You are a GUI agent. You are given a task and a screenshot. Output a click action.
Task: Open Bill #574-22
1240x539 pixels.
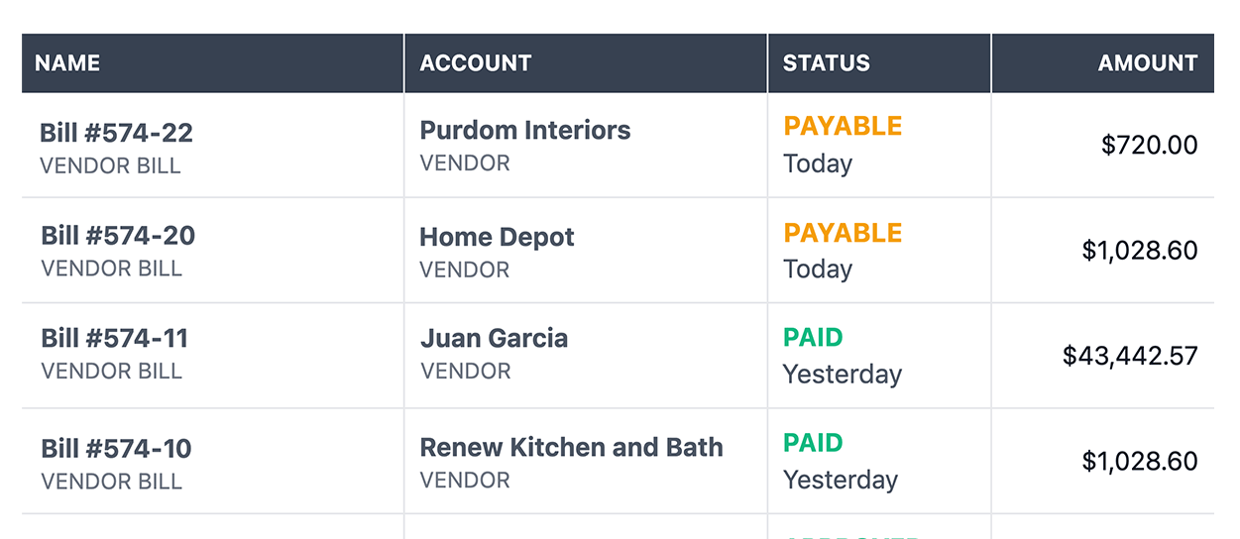click(x=116, y=133)
